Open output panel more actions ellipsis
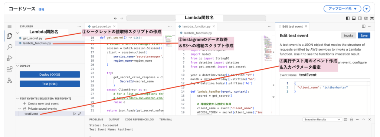This screenshot has height=137, width=380. 358,119
